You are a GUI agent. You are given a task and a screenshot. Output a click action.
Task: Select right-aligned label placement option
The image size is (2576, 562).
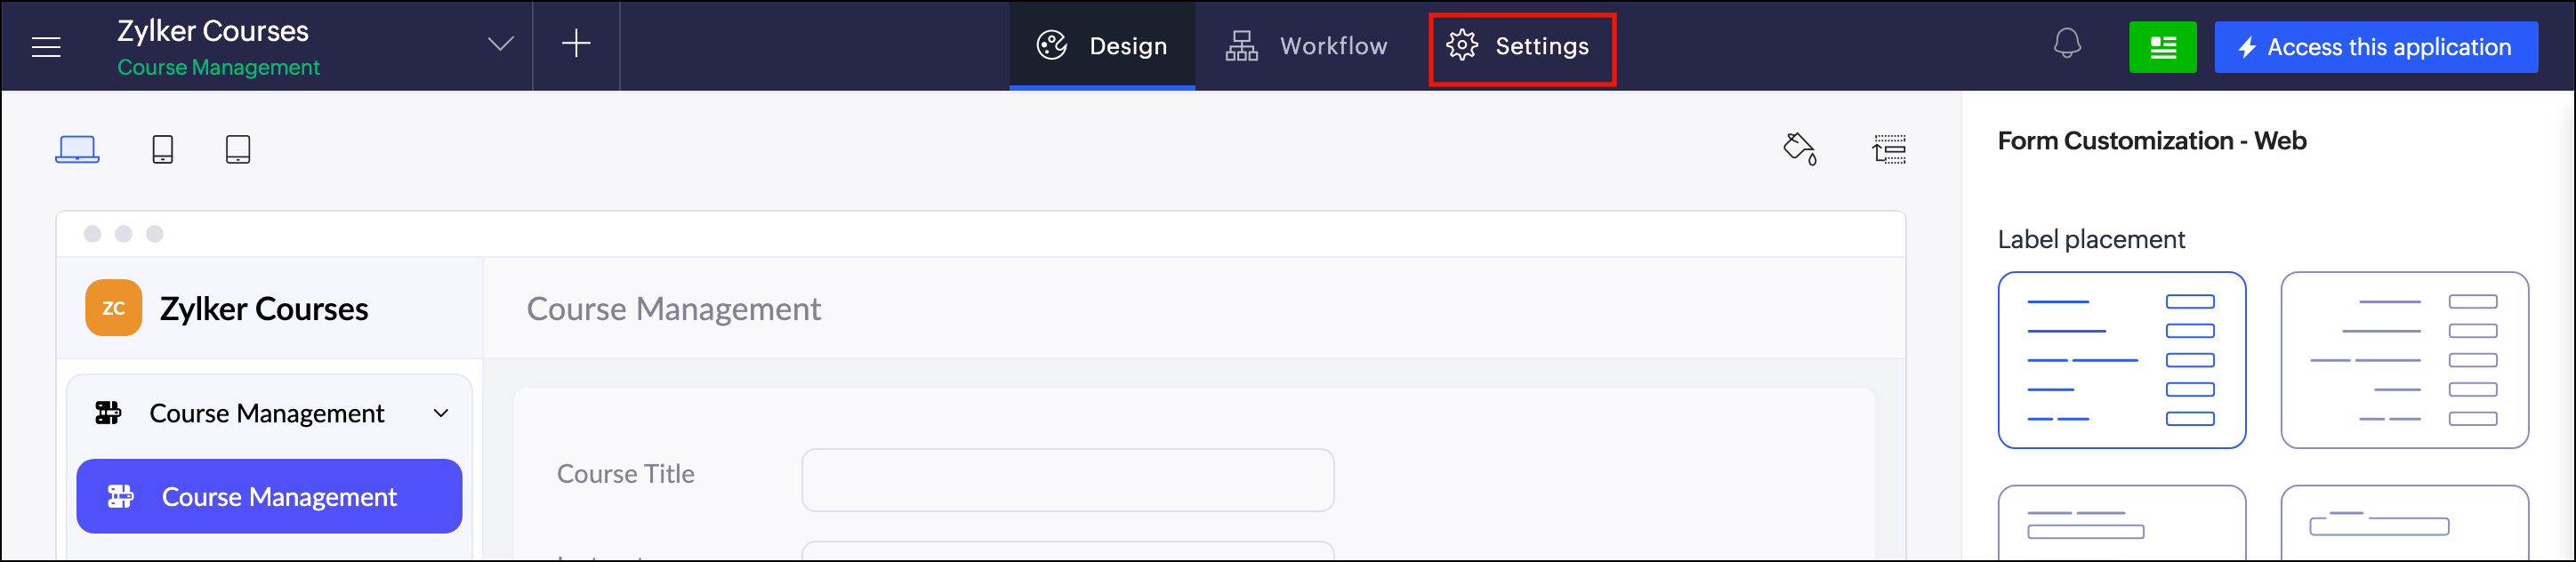pos(2404,360)
